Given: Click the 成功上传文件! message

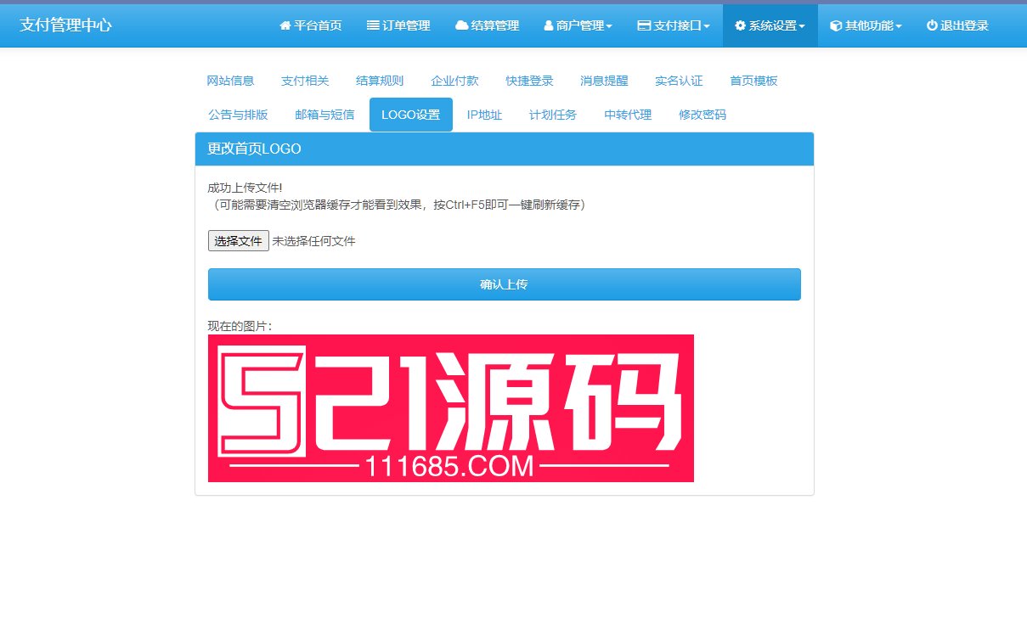Looking at the screenshot, I should tap(245, 188).
